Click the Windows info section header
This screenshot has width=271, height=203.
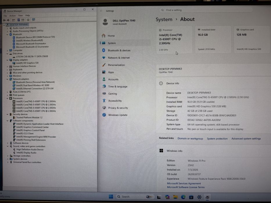click(x=213, y=151)
